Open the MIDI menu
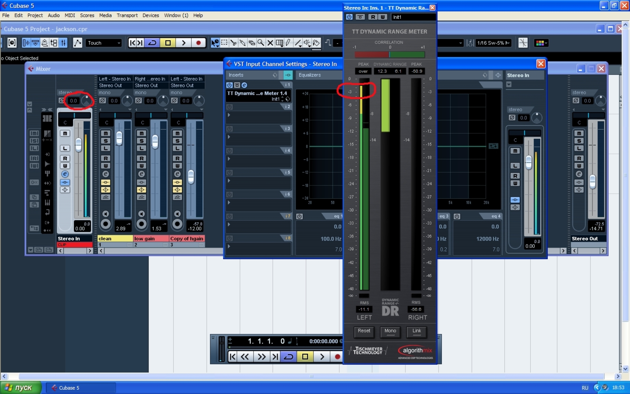The height and width of the screenshot is (394, 630). point(70,15)
